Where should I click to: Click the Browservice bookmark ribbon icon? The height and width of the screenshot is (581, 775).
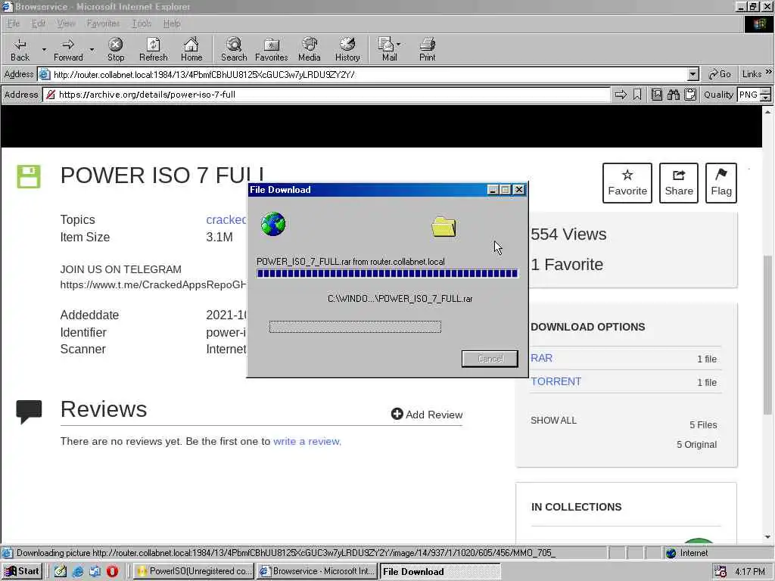(637, 95)
